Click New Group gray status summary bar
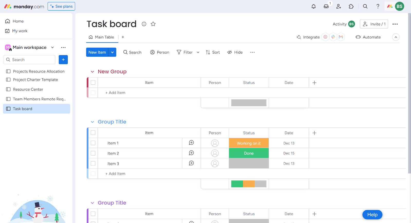The image size is (411, 223). click(x=249, y=103)
